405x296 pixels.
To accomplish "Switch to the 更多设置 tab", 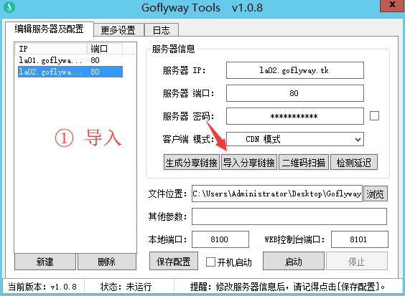I will [x=118, y=30].
